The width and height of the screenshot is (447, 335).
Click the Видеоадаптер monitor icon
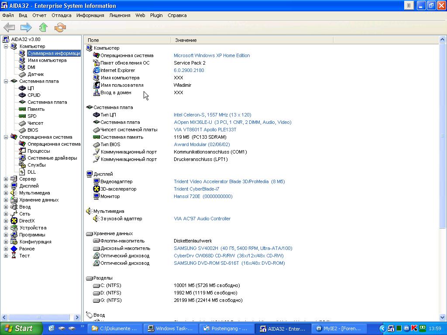tap(96, 181)
